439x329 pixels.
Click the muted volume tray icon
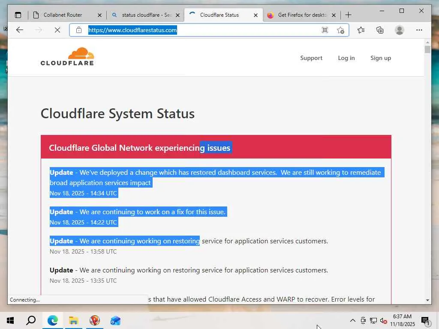coord(384,320)
